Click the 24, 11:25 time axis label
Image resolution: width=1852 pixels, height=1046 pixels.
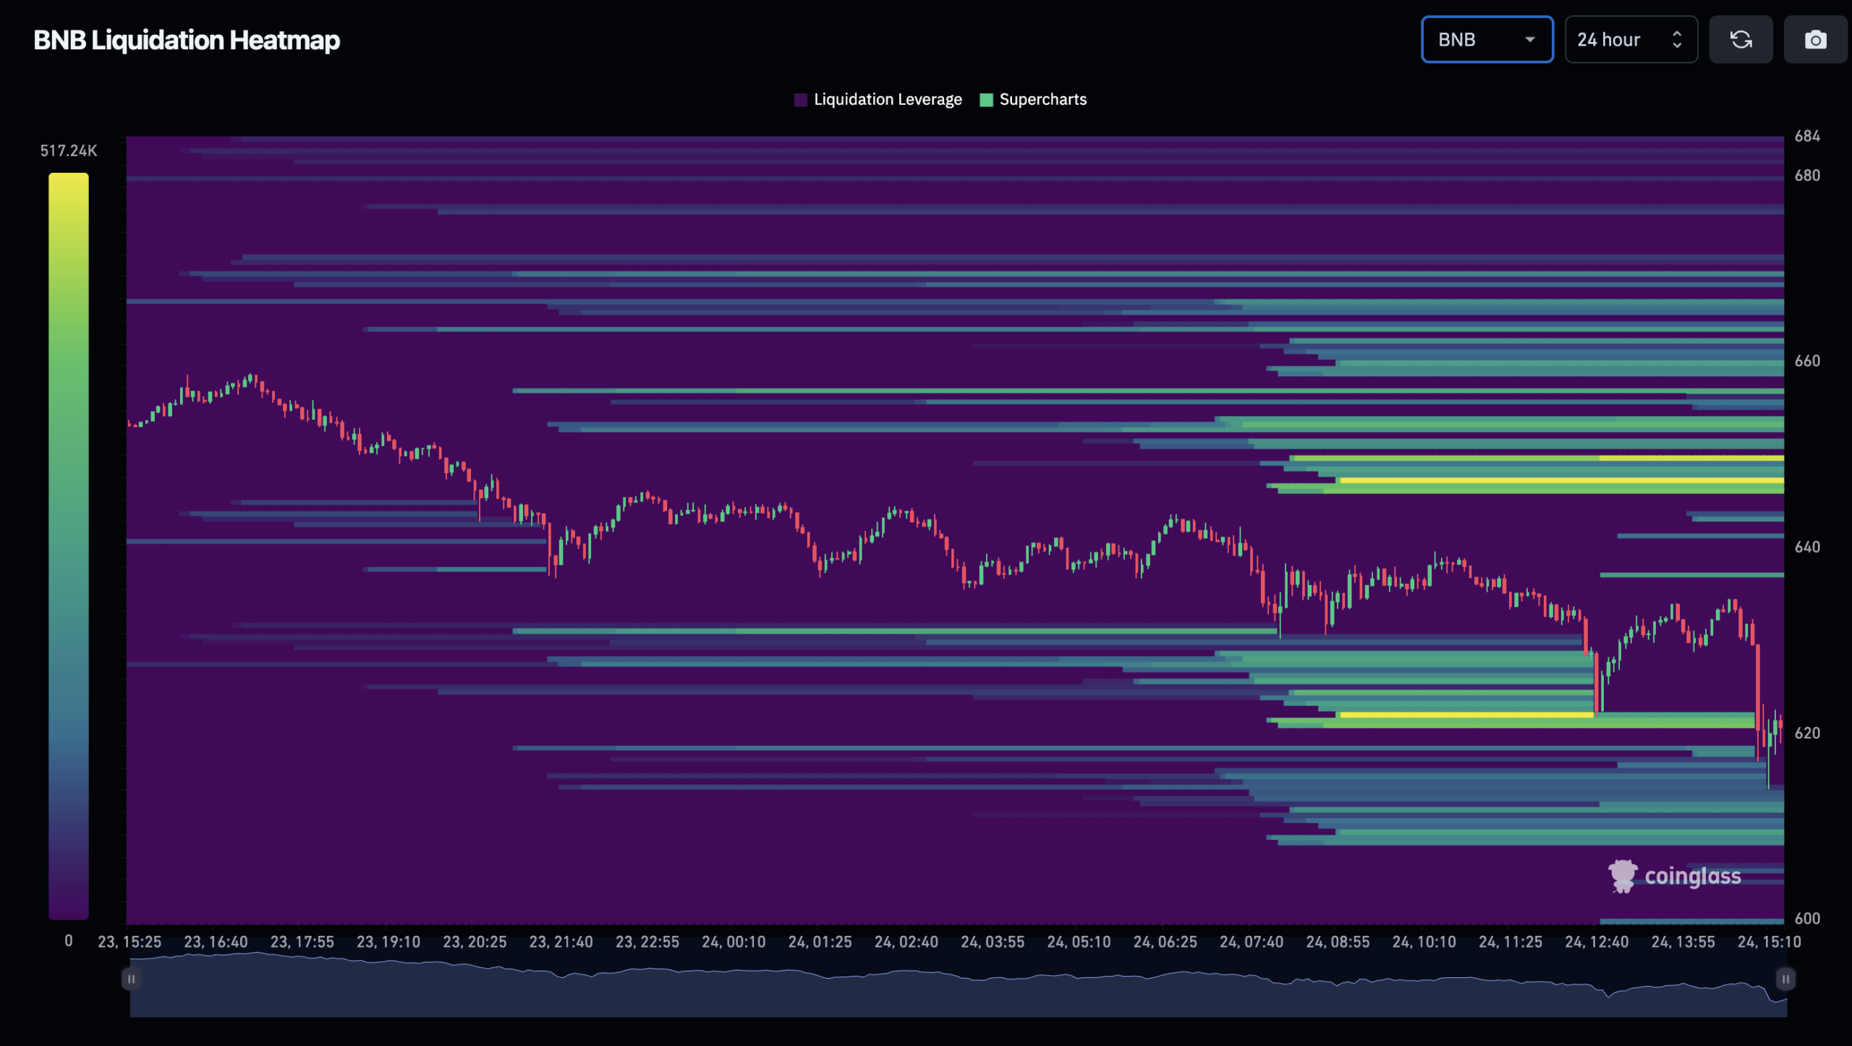pyautogui.click(x=1511, y=942)
